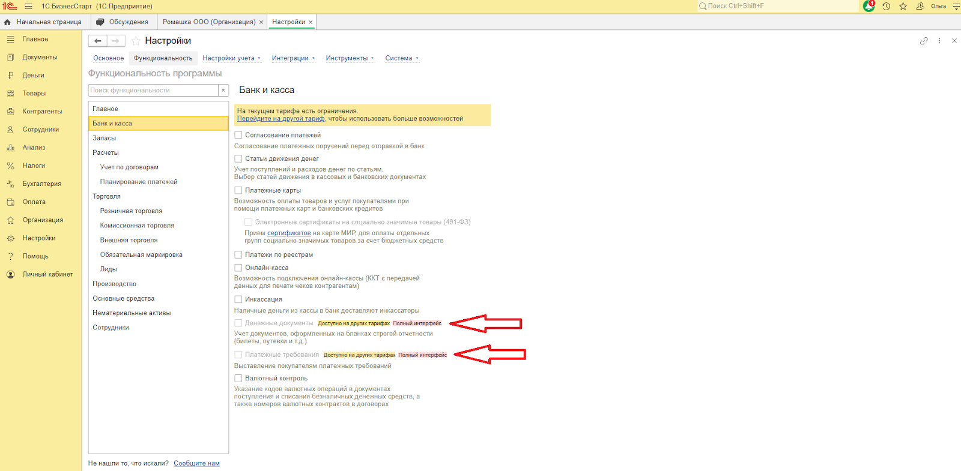961x471 pixels.
Task: Expand the Настройки учета dropdown
Action: 231,58
